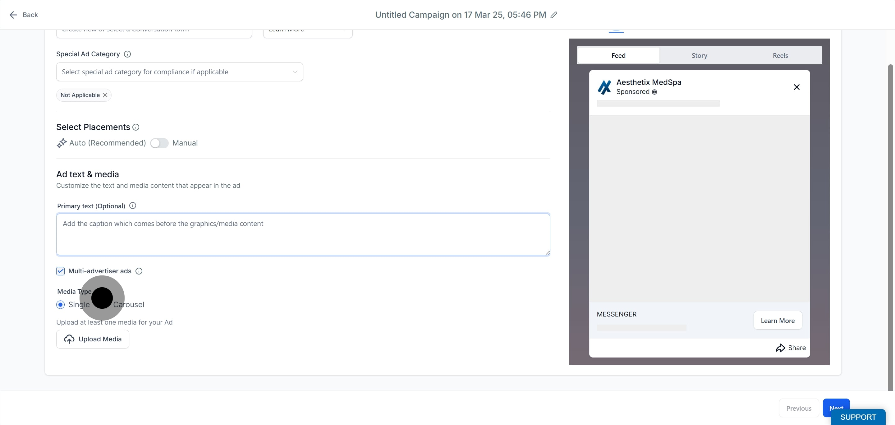Edit campaign name with pencil icon
This screenshot has width=895, height=425.
click(554, 15)
